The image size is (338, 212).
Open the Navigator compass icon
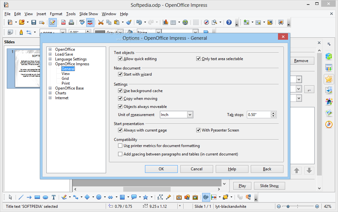click(206, 22)
